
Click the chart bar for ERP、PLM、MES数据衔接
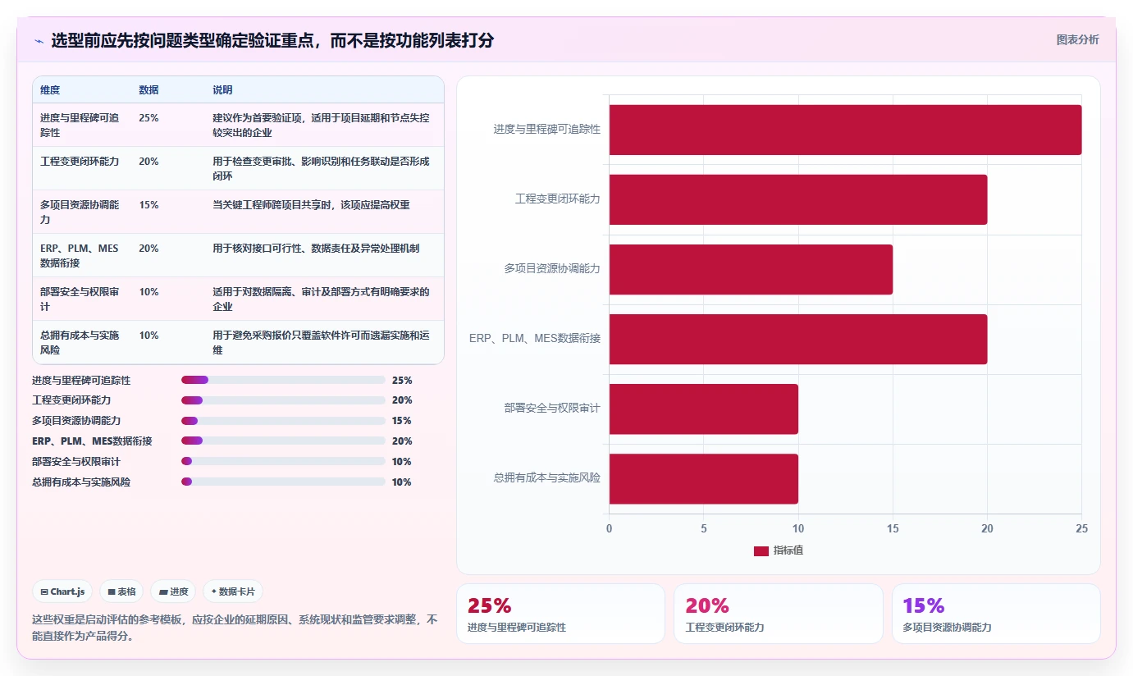click(x=797, y=339)
